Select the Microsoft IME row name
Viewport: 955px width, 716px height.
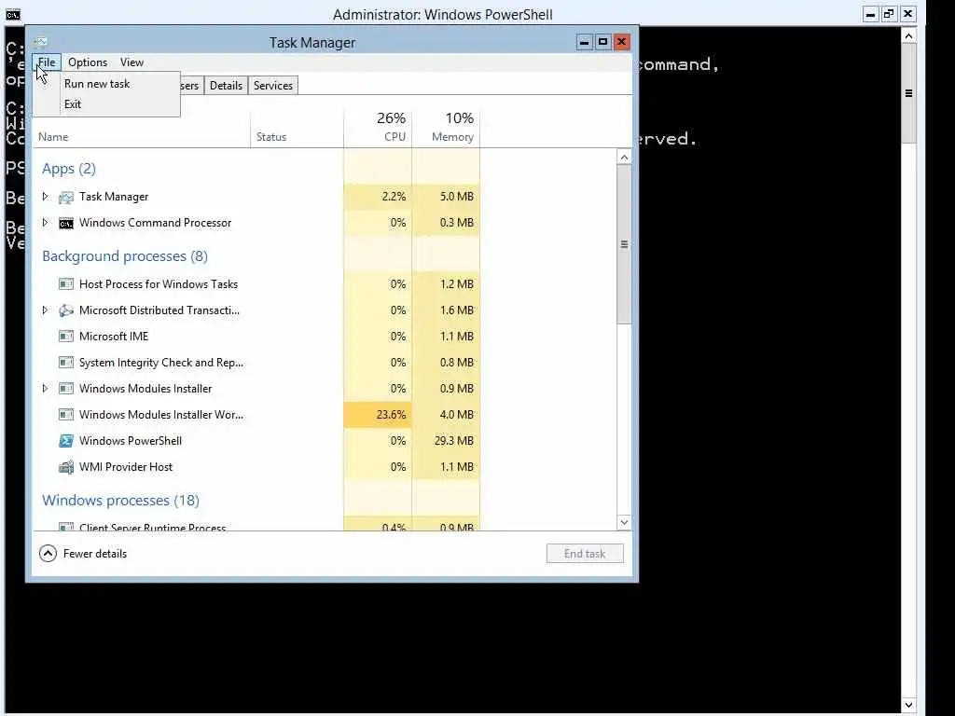114,336
